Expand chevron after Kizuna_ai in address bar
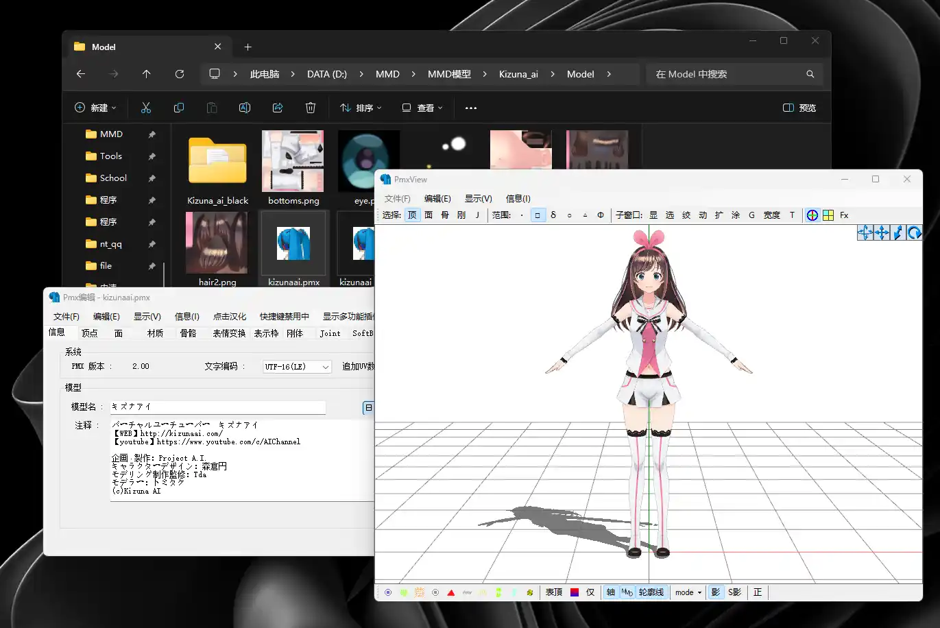The image size is (940, 628). click(x=552, y=74)
